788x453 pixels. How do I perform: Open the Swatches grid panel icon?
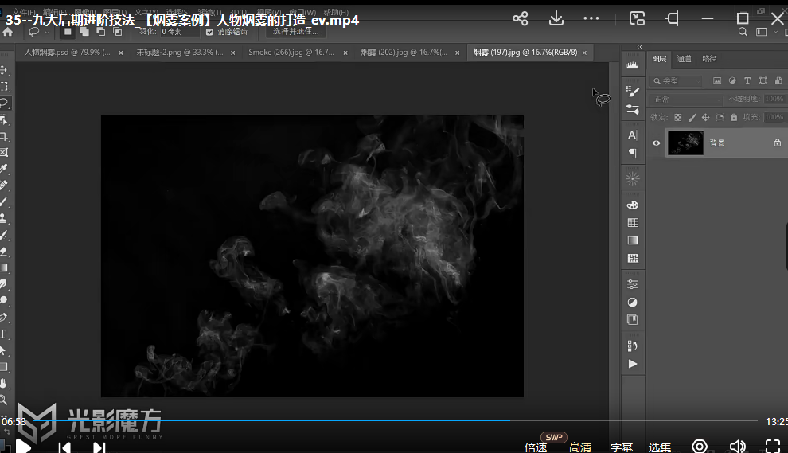633,223
